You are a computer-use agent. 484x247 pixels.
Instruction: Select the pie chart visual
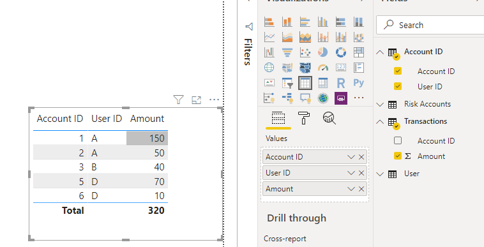(x=323, y=52)
